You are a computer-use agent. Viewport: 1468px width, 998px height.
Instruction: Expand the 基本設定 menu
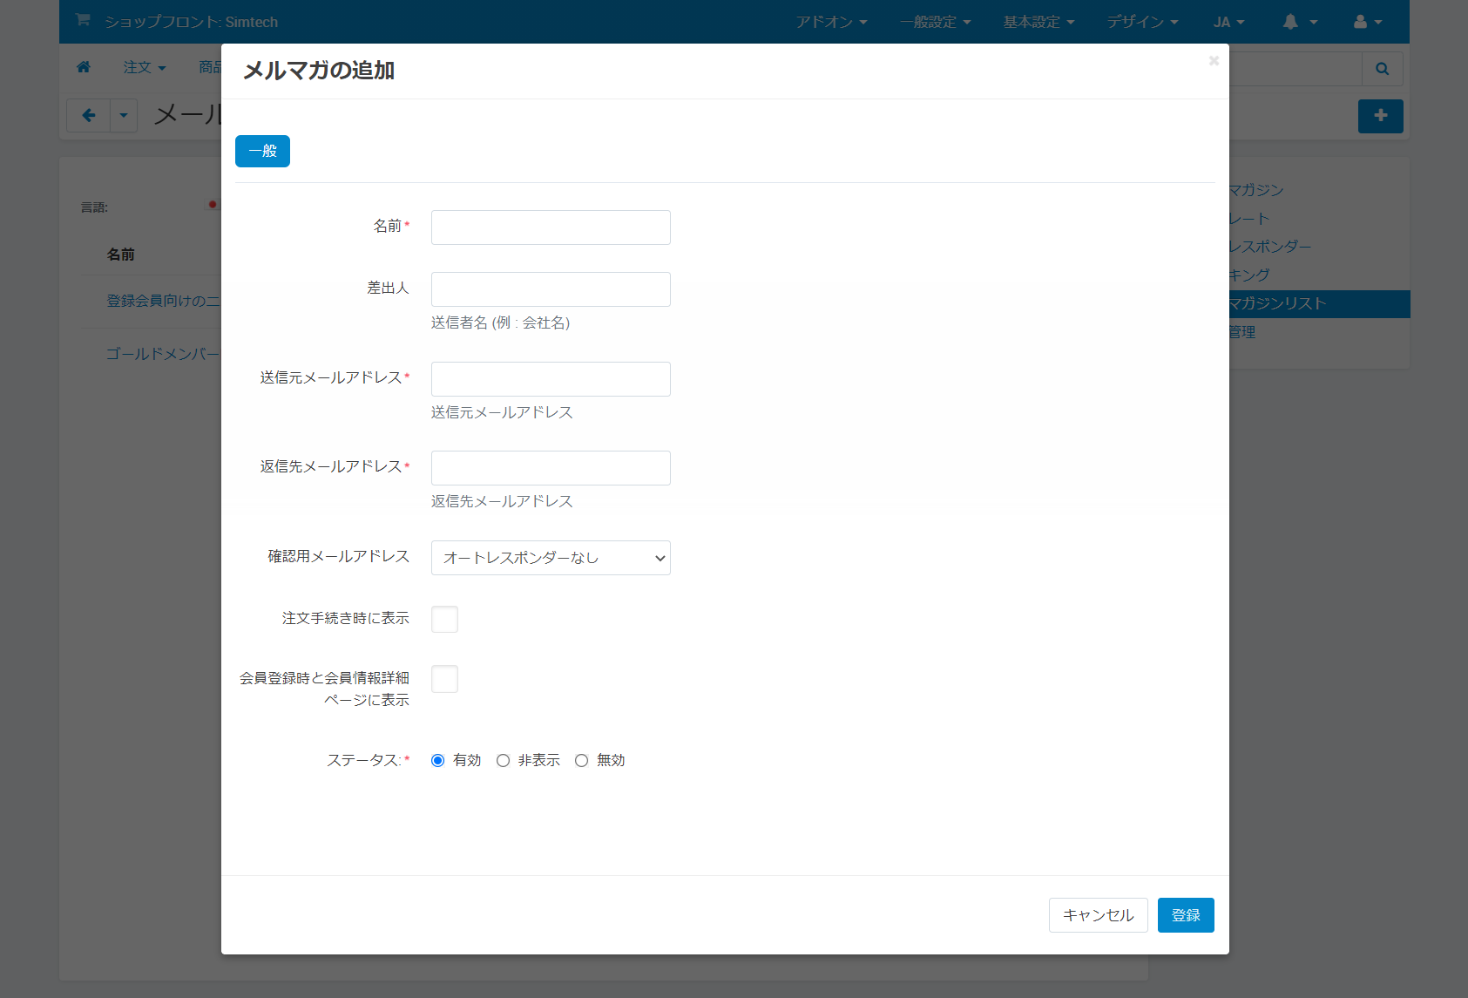[1038, 22]
